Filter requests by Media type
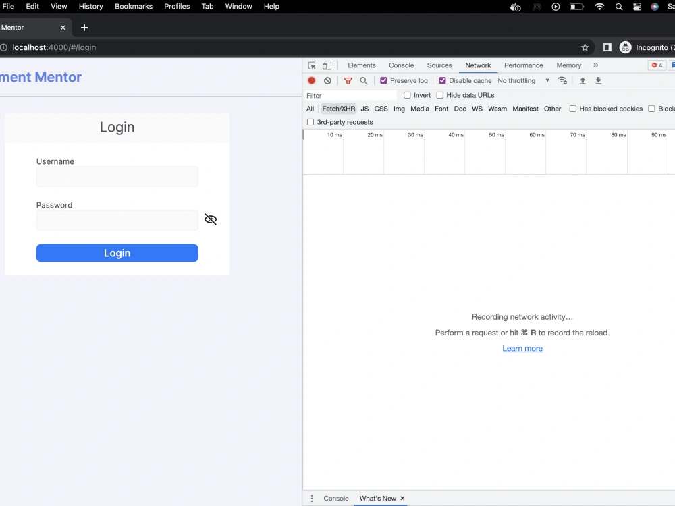The height and width of the screenshot is (506, 675). [420, 109]
